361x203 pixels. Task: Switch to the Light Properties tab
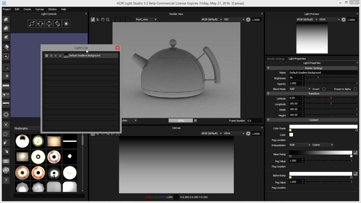[x=297, y=59]
